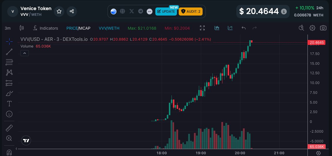
Task: Toggle the VVV/WETH pair denomination
Action: pyautogui.click(x=109, y=28)
